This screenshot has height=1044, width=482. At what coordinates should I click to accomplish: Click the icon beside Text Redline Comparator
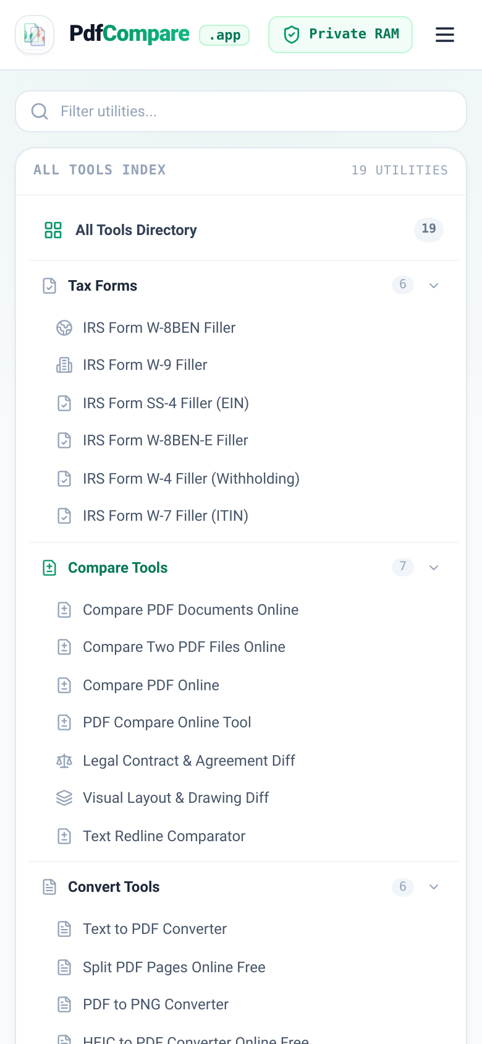coord(64,836)
